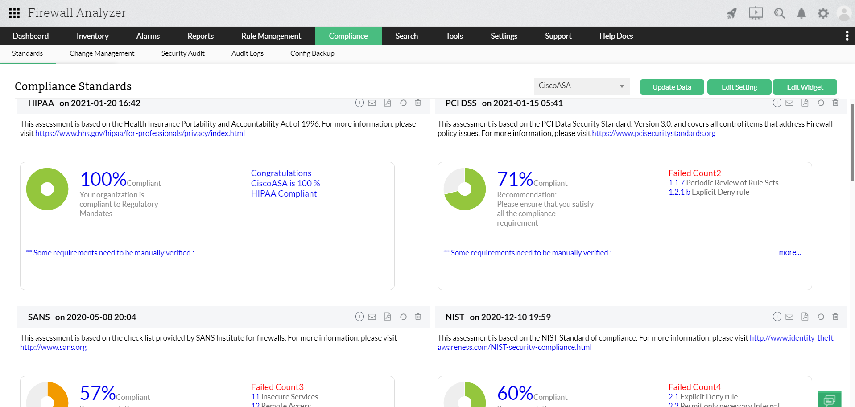Screen dimensions: 855x407
Task: Click the Update Data button
Action: [x=672, y=87]
